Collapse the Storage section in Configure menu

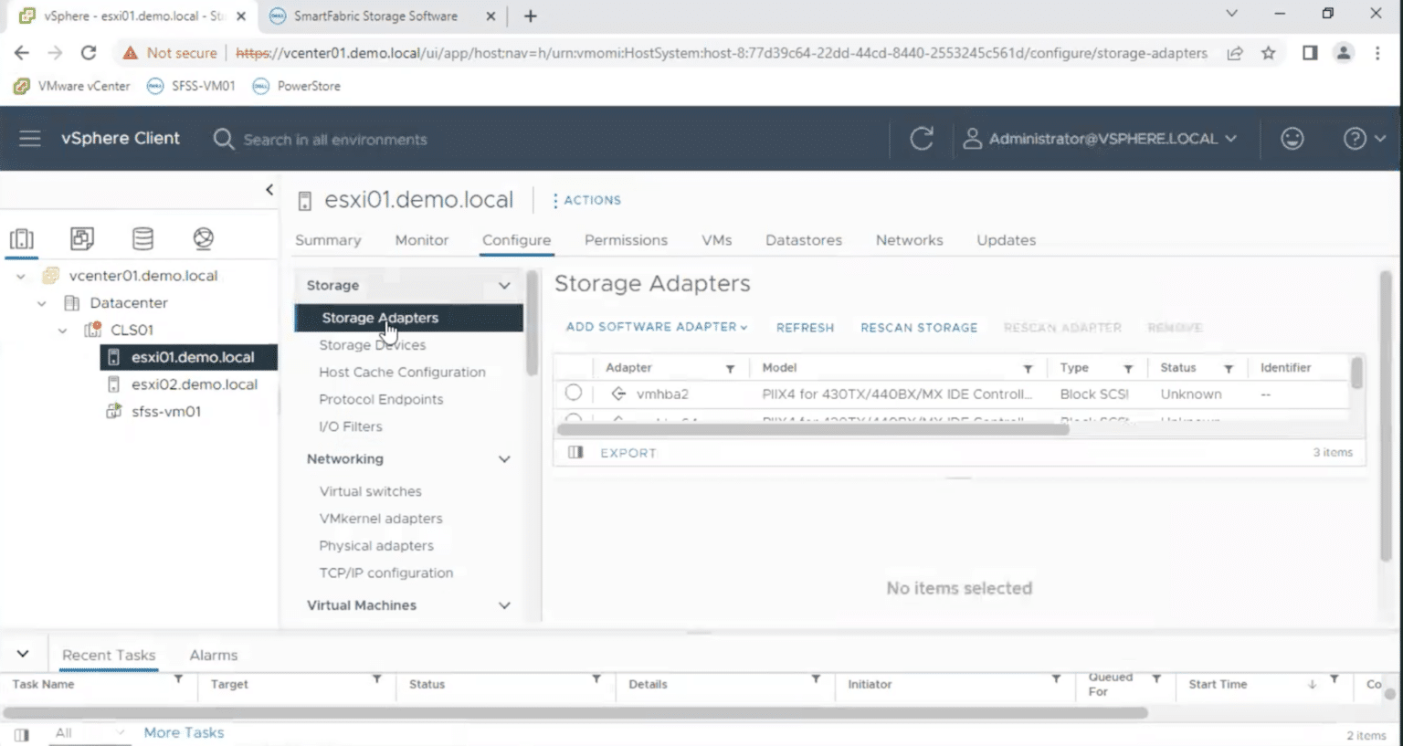(504, 286)
